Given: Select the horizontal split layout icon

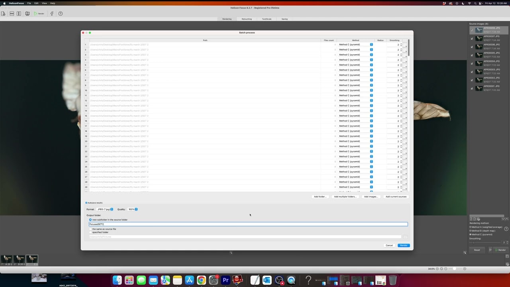Looking at the screenshot, I should (12, 14).
